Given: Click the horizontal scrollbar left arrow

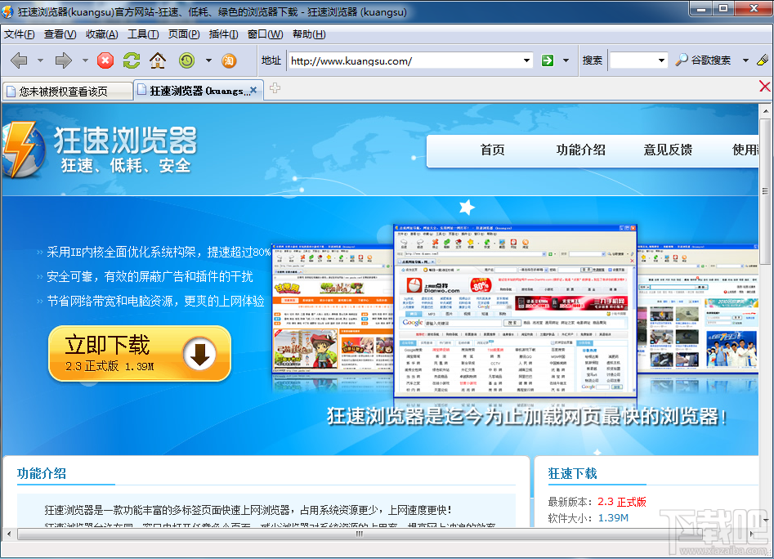Looking at the screenshot, I should click(8, 534).
